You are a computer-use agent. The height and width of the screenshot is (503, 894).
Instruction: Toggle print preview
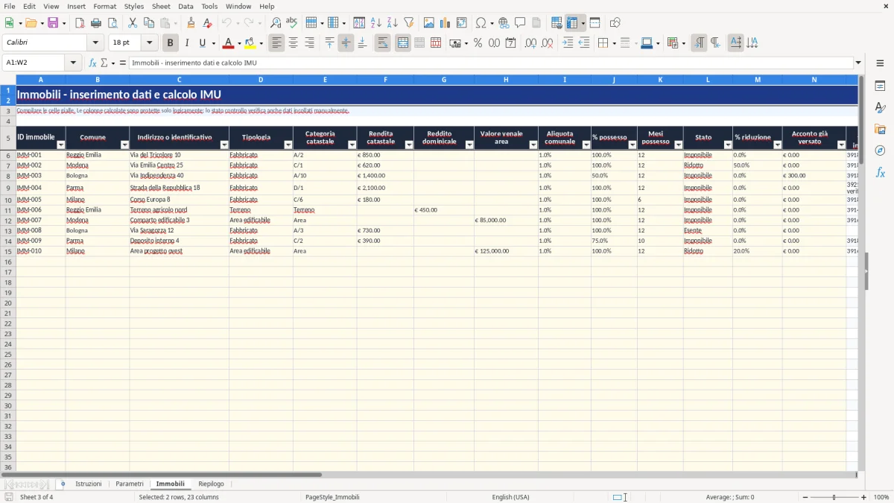(112, 23)
